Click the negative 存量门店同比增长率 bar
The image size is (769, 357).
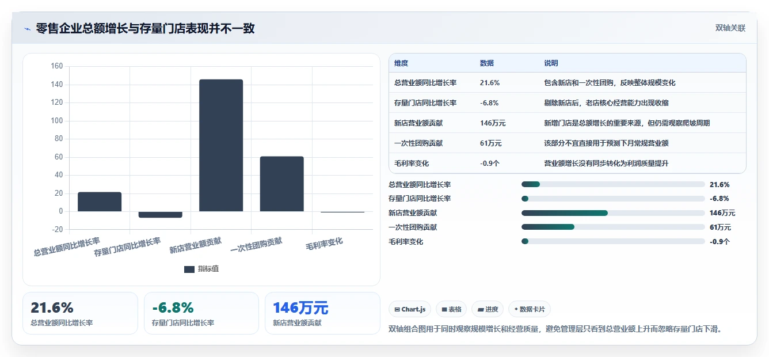161,214
